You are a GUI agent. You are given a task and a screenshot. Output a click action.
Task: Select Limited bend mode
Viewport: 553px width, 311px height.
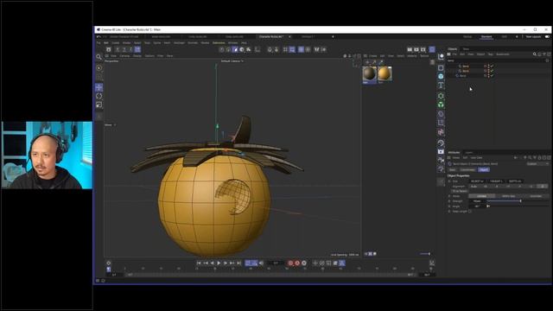click(x=481, y=196)
